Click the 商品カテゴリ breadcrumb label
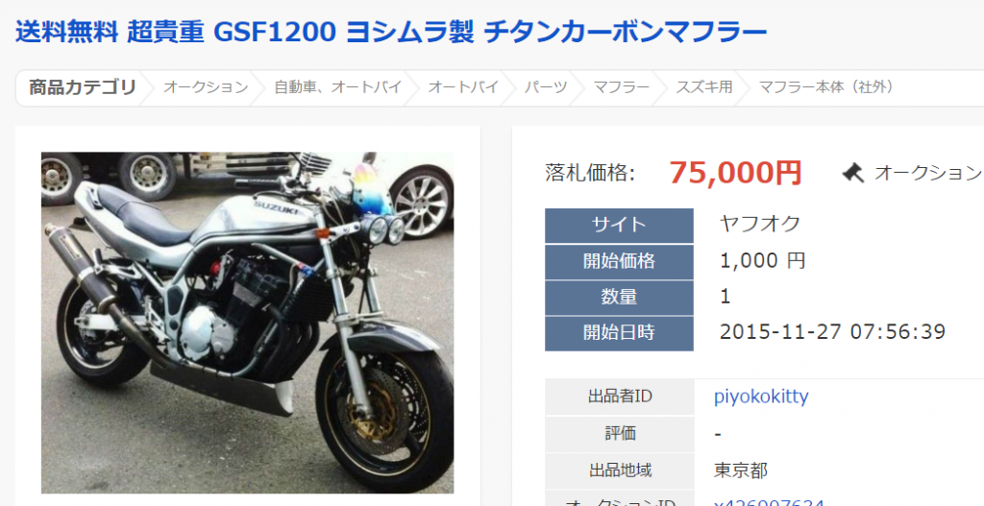Screen dimensions: 984x506 pyautogui.click(x=83, y=87)
